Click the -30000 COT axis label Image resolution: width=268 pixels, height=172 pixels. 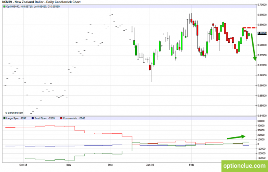261,158
